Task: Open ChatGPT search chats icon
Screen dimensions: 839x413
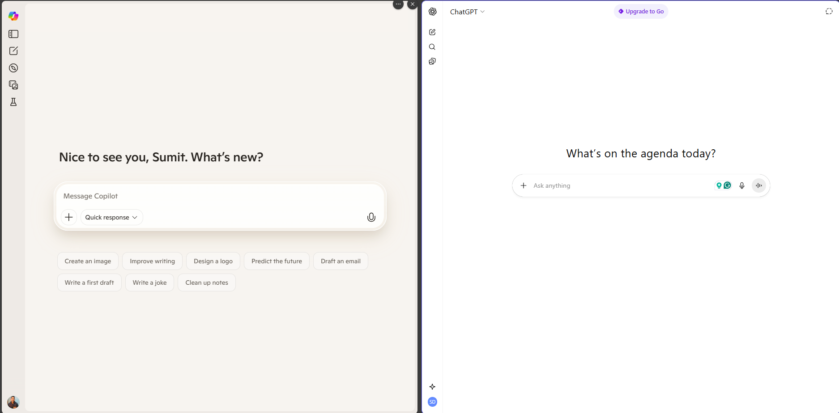Action: pos(432,47)
